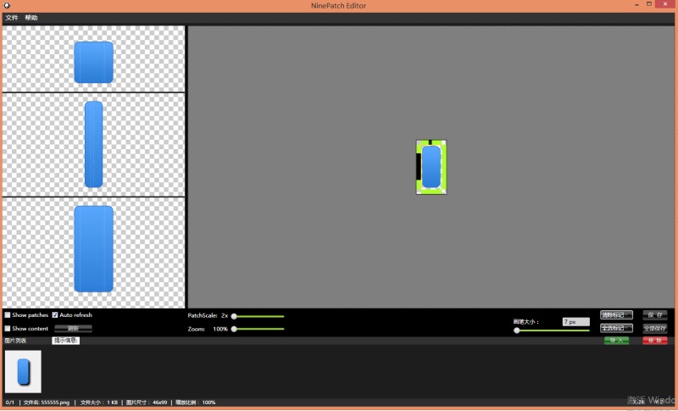Click the brush size 画笔大小 slider handle
The width and height of the screenshot is (678, 411).
point(517,330)
